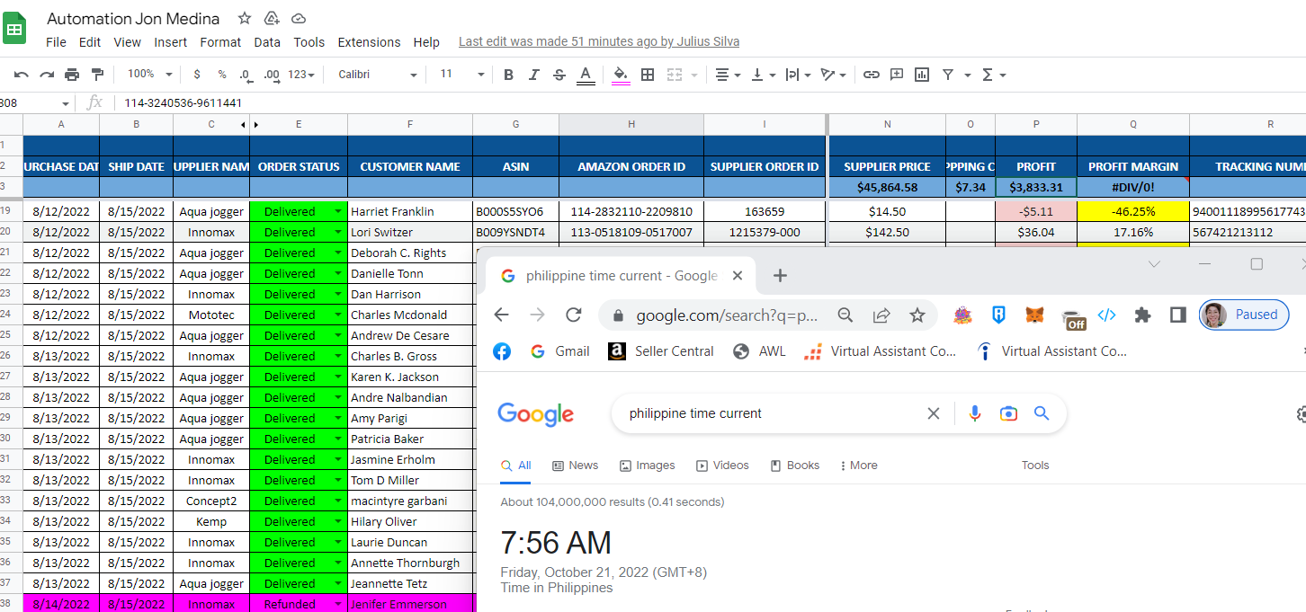Toggle Strikethrough formatting

coord(559,75)
